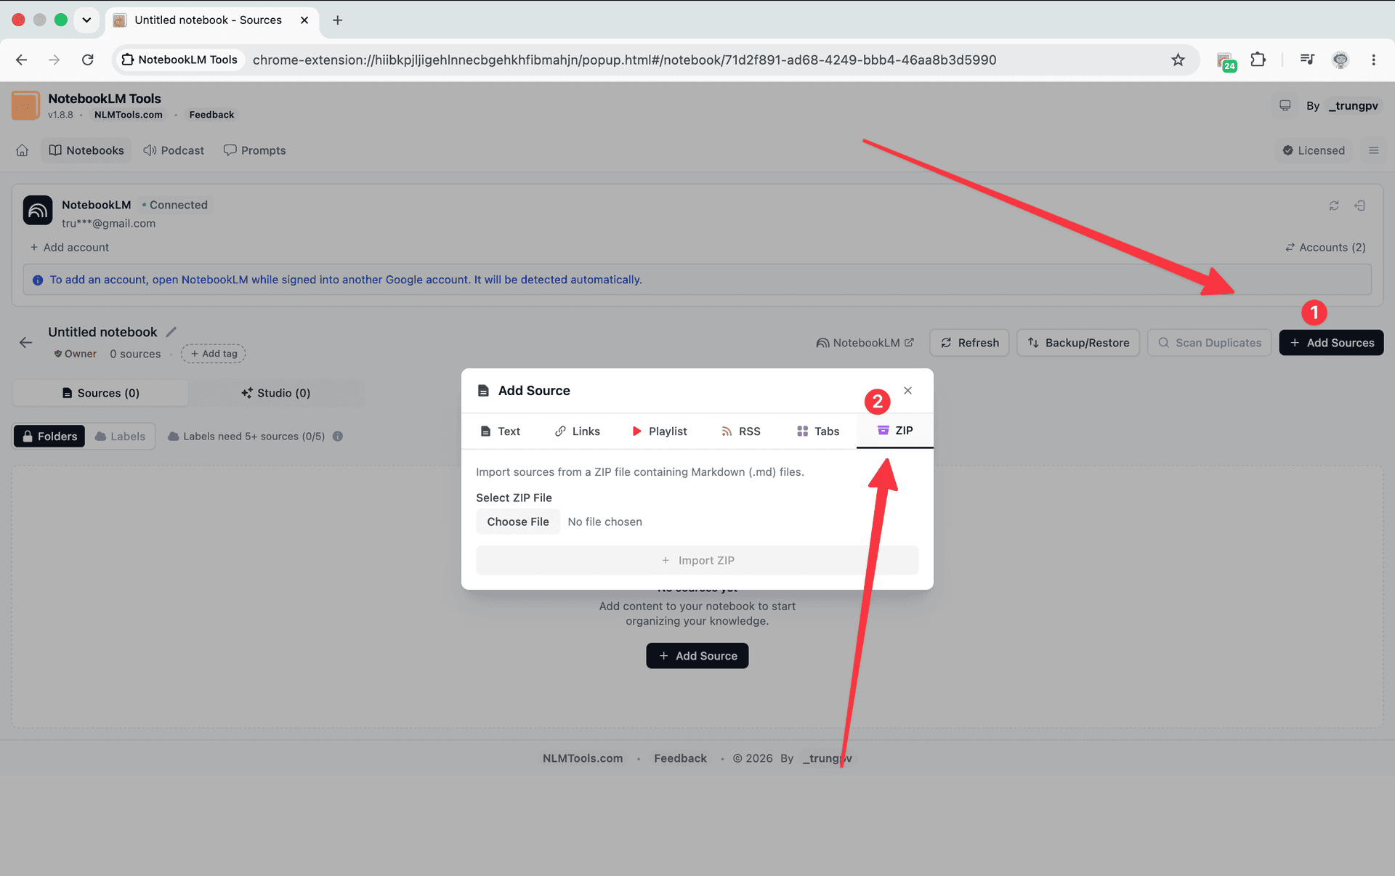Expand the tab search dropdown arrow
This screenshot has width=1395, height=876.
86,20
